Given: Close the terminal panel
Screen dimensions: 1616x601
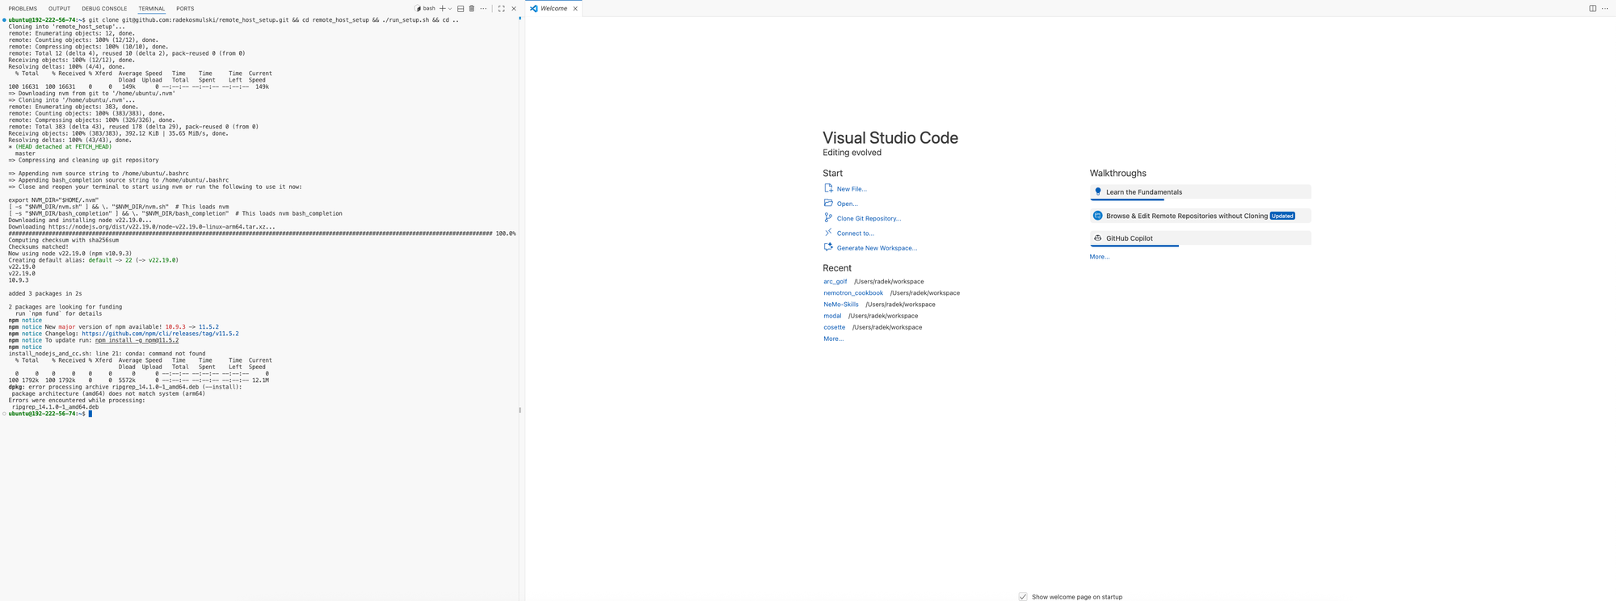Looking at the screenshot, I should (514, 9).
